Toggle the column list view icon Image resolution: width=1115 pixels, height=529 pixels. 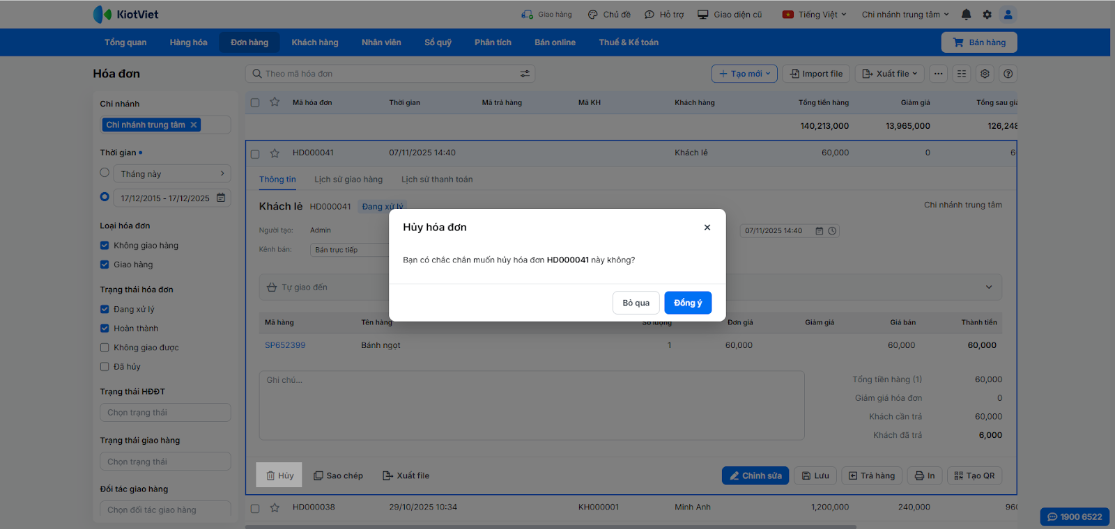click(x=962, y=74)
